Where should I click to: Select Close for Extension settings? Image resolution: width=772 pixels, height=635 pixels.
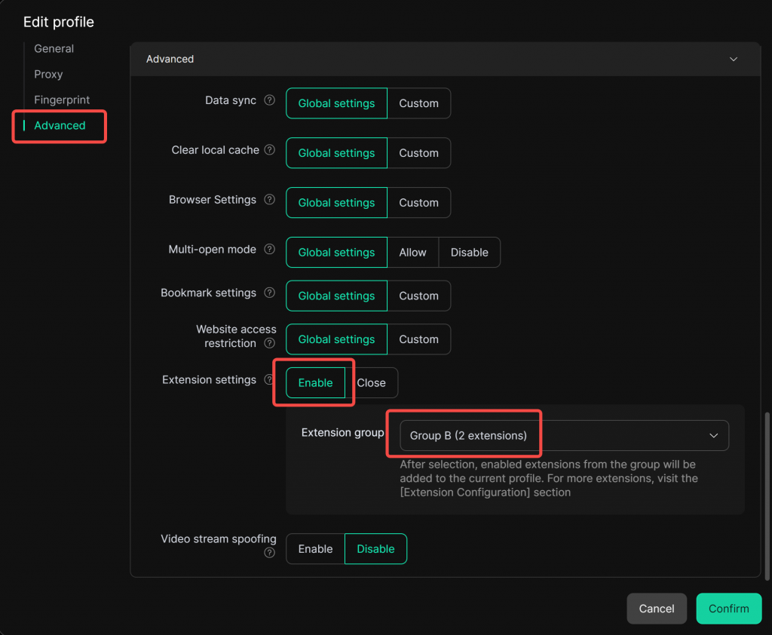click(x=371, y=383)
